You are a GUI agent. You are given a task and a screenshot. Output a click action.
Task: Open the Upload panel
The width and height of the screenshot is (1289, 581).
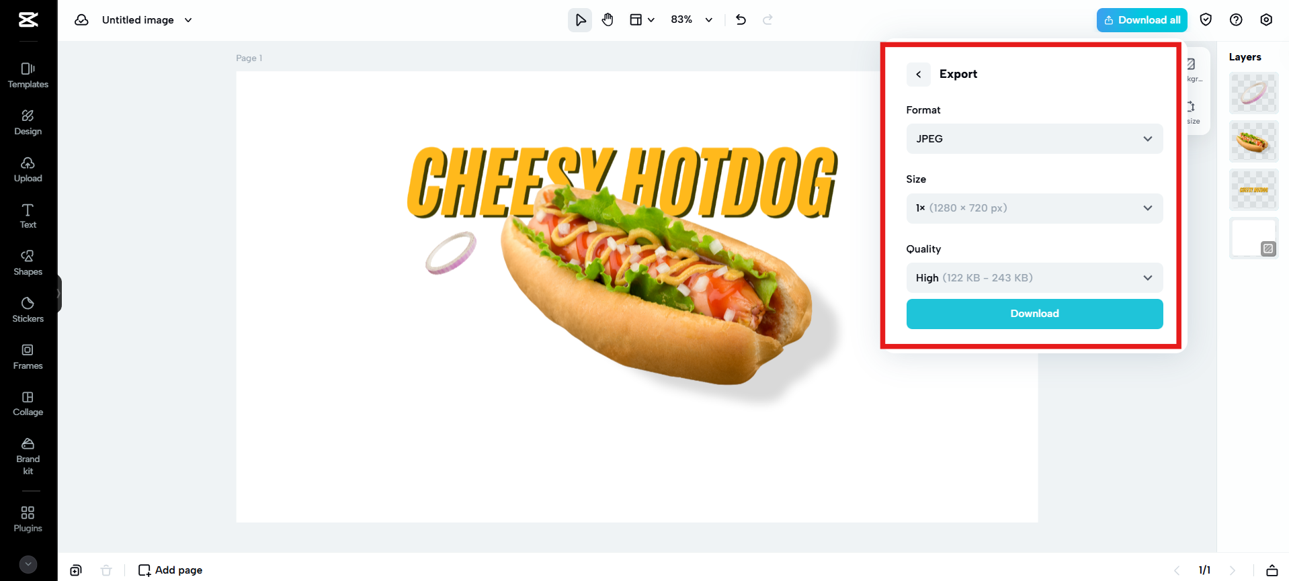(x=28, y=169)
